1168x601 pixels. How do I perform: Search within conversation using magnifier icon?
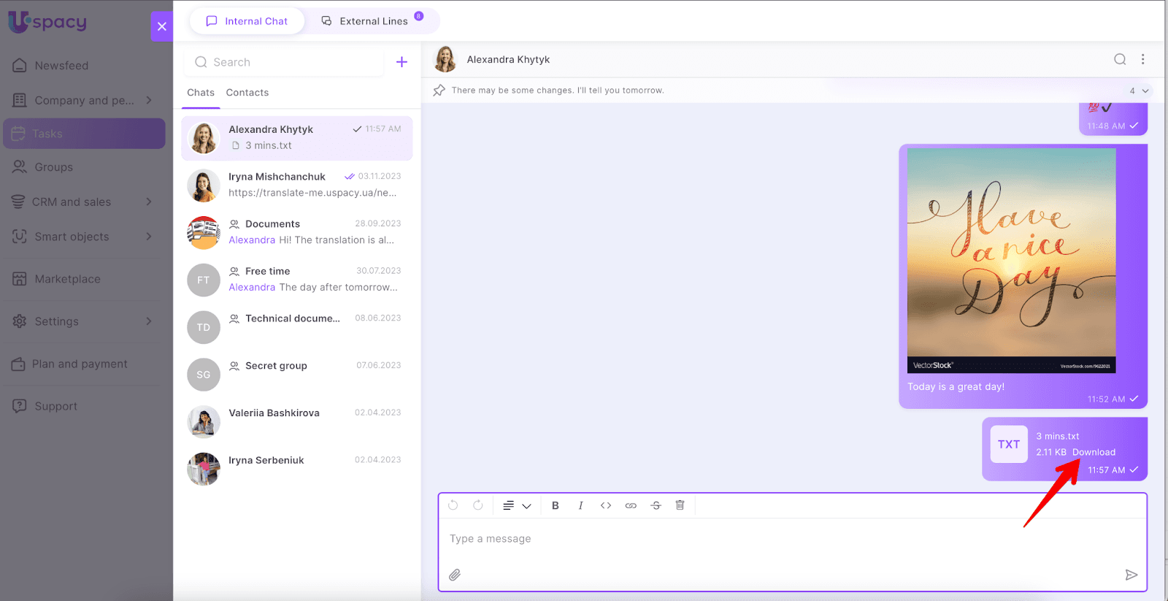pyautogui.click(x=1119, y=59)
